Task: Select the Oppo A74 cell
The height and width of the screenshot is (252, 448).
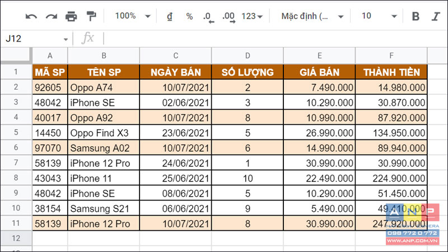Action: tap(104, 87)
